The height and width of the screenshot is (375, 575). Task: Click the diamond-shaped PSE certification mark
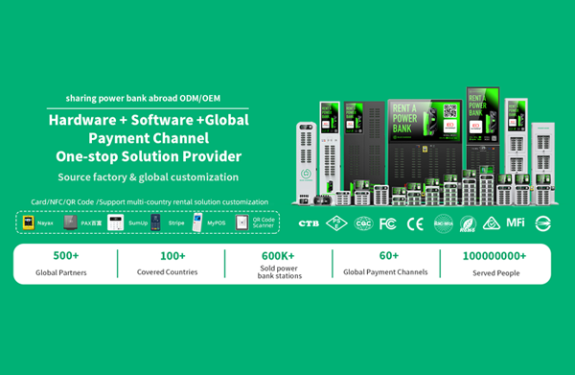(336, 223)
